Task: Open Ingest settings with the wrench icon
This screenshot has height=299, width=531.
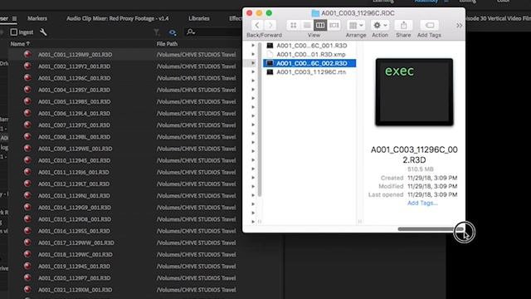Action: [43, 32]
